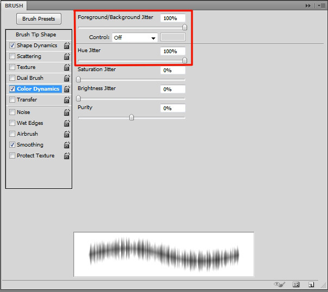
Task: Select Color Dynamics label in list
Action: [38, 89]
